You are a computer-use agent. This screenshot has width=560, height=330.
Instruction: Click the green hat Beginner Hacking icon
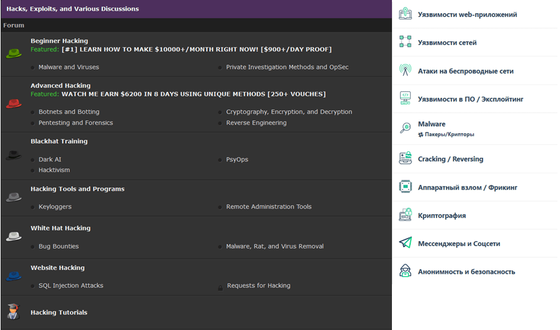pos(14,54)
